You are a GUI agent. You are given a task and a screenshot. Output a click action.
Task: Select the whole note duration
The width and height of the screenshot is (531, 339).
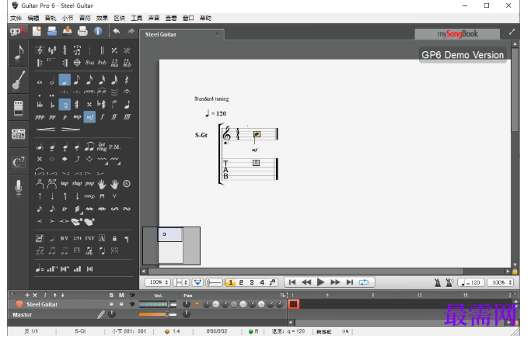click(40, 81)
